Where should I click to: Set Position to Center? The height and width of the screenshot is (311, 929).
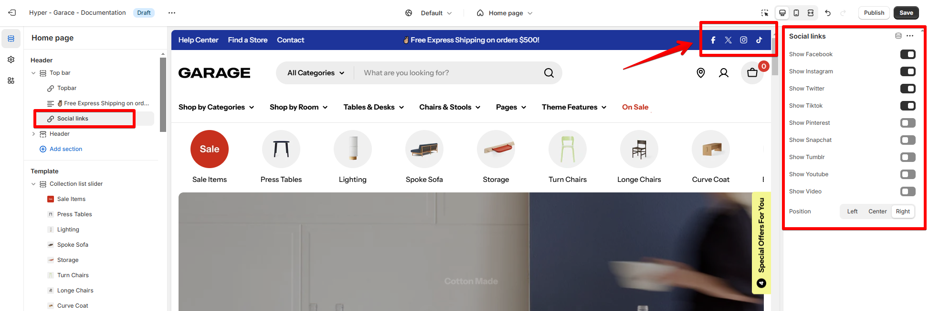pyautogui.click(x=877, y=211)
